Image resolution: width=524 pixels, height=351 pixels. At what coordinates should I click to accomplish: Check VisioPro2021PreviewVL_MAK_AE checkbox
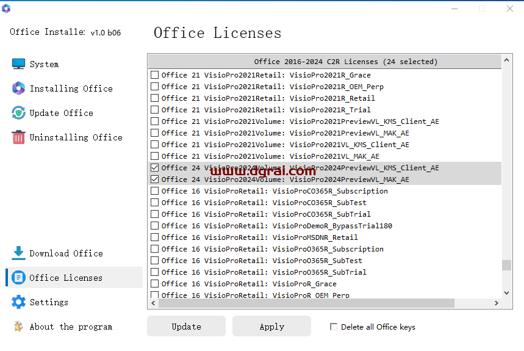(x=154, y=132)
